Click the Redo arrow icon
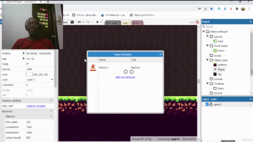This screenshot has width=253, height=142. point(87,22)
